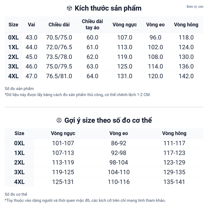
Task: Click the 2XL row label in body-measurement table
Action: (x=19, y=163)
